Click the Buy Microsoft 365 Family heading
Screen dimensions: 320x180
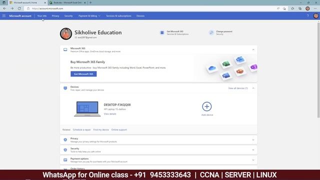click(x=88, y=62)
